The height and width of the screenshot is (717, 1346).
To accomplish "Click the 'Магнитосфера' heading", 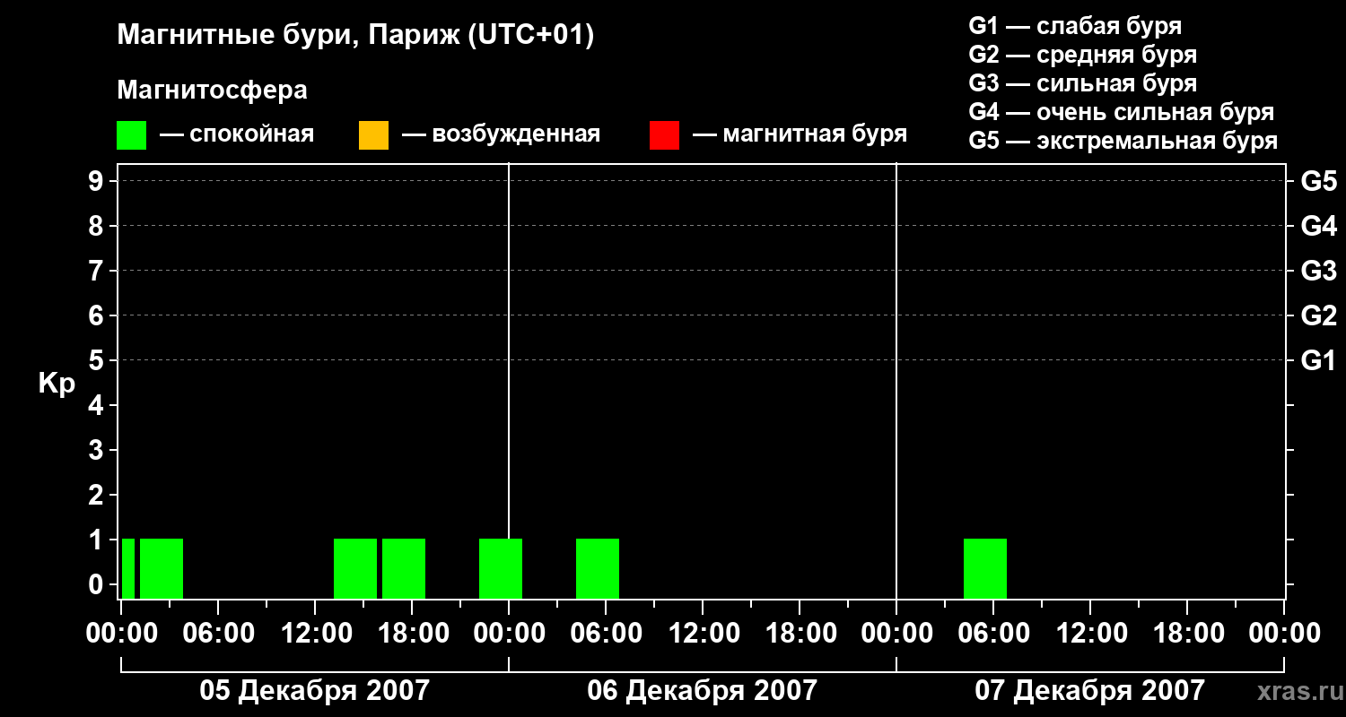I will tap(212, 91).
